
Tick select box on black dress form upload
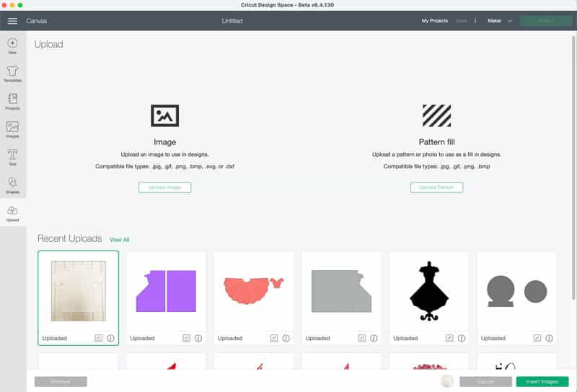[449, 338]
